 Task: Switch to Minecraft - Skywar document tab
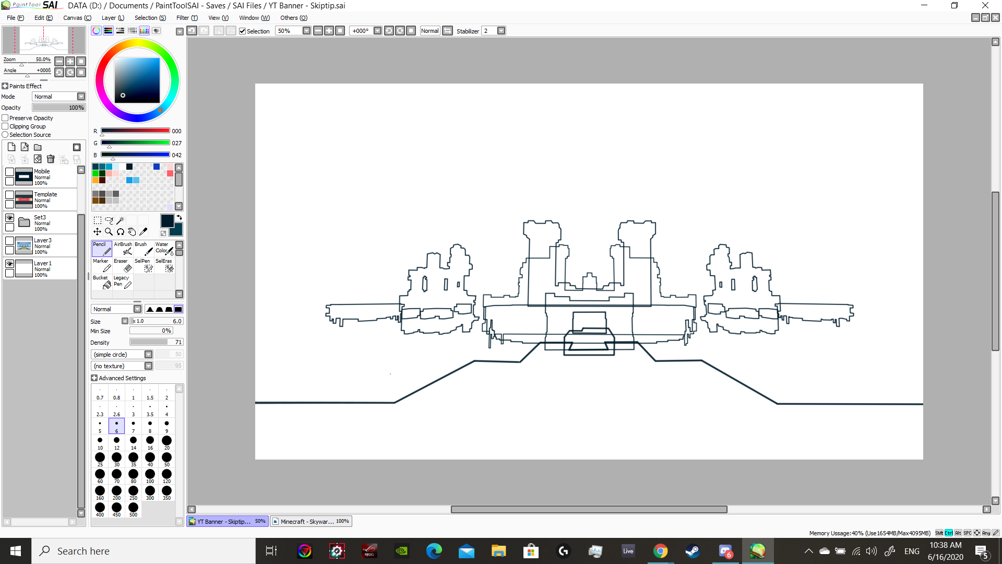coord(311,521)
